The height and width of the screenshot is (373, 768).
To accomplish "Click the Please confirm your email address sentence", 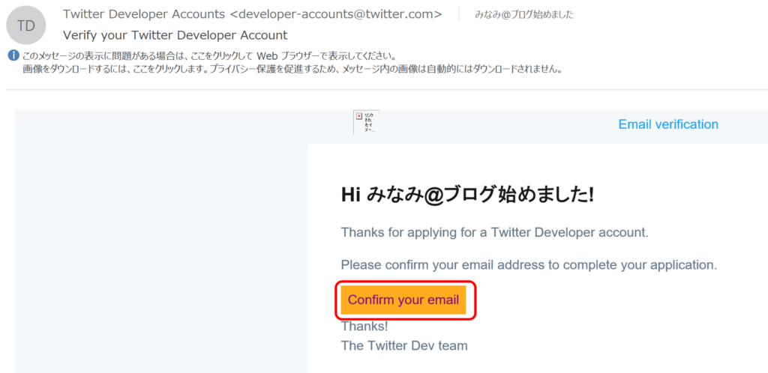I will pos(529,265).
